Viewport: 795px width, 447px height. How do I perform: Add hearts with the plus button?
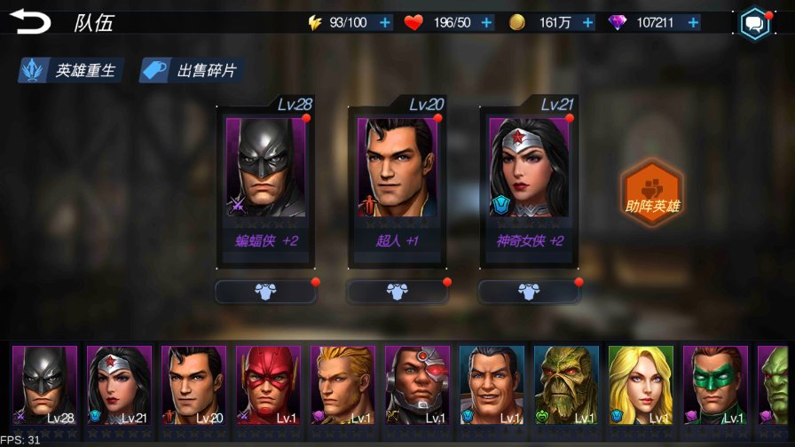click(x=486, y=23)
